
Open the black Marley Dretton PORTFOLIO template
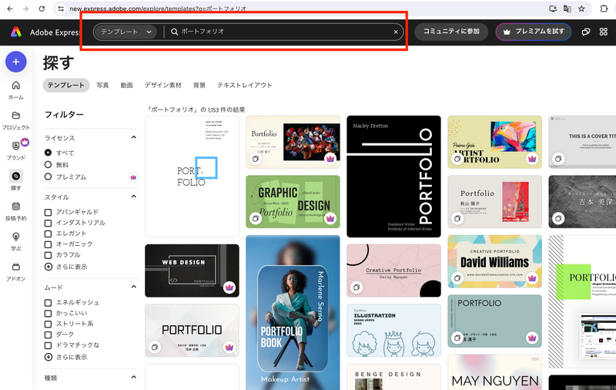393,177
